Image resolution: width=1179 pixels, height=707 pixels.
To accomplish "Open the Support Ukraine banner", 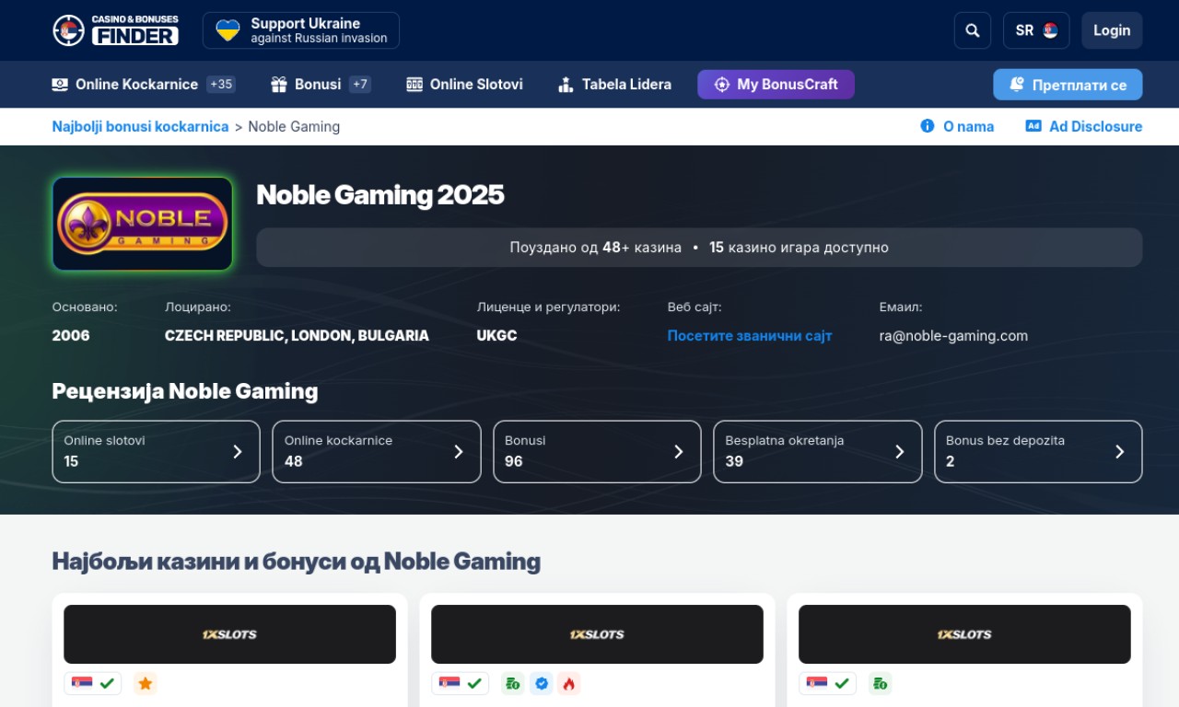I will [301, 30].
